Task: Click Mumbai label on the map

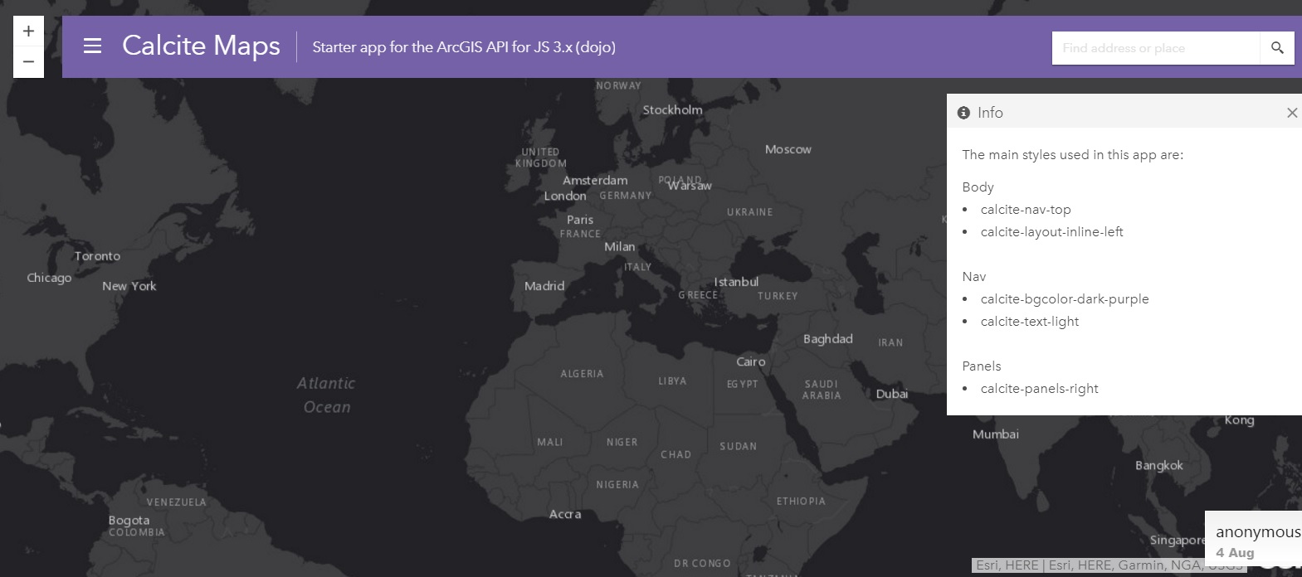Action: 996,434
